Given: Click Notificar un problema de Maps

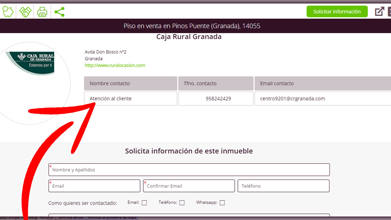Looking at the screenshot, I should click(x=112, y=217).
